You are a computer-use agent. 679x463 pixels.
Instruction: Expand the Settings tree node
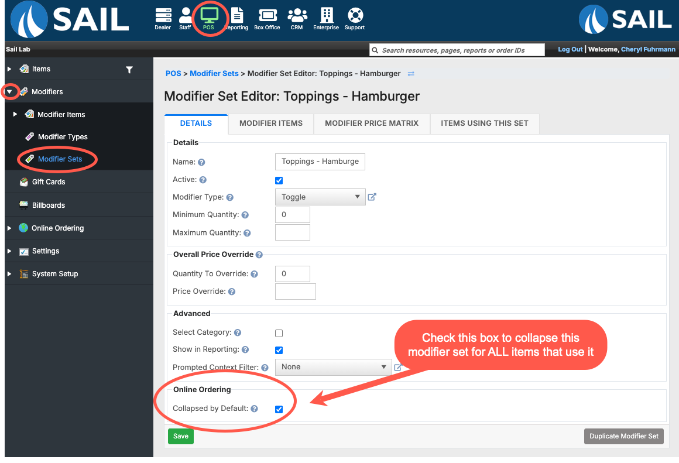(9, 251)
